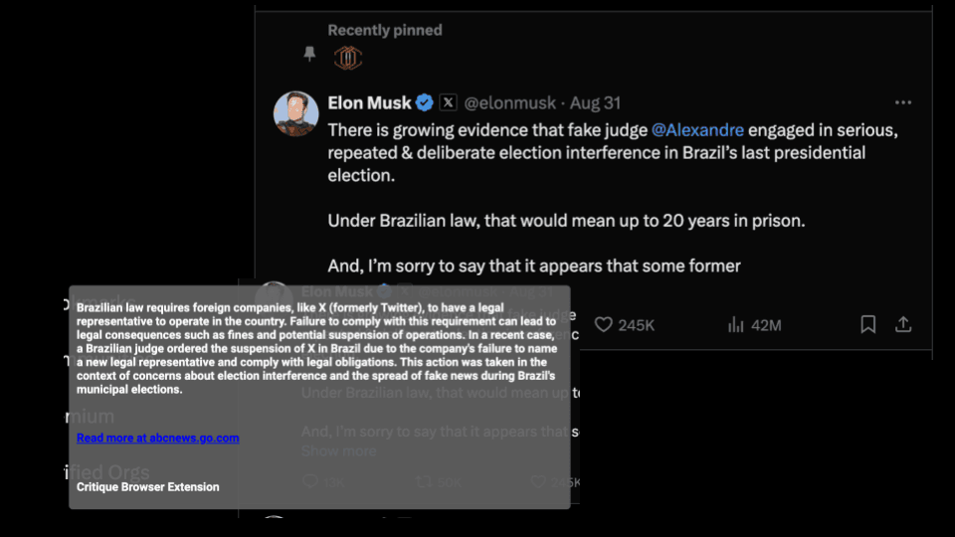The image size is (955, 537).
Task: Share the tweet via the upload-arrow icon
Action: pos(903,325)
